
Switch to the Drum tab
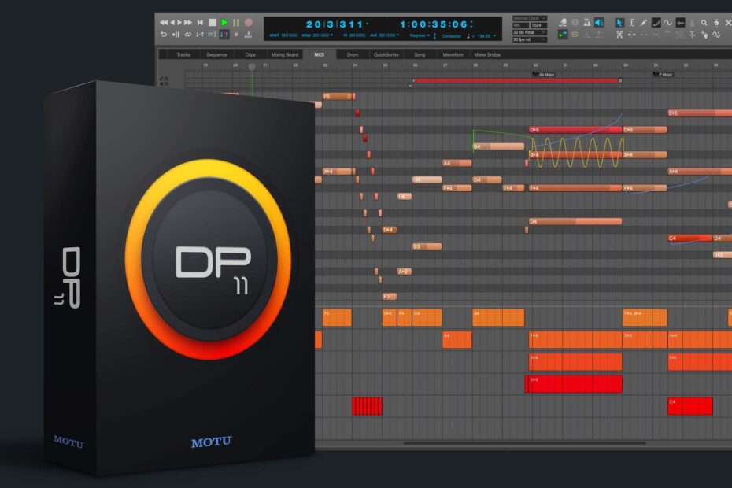(x=353, y=54)
